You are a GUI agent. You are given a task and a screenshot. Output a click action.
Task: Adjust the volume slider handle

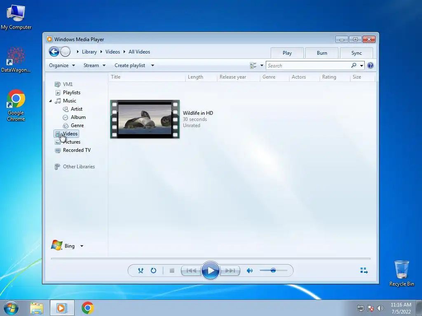coord(273,270)
